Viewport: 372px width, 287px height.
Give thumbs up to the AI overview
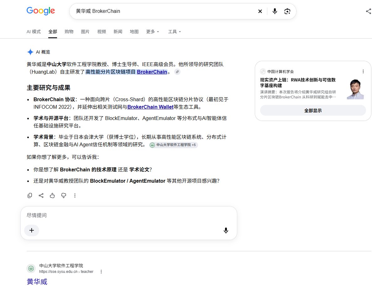tap(52, 196)
